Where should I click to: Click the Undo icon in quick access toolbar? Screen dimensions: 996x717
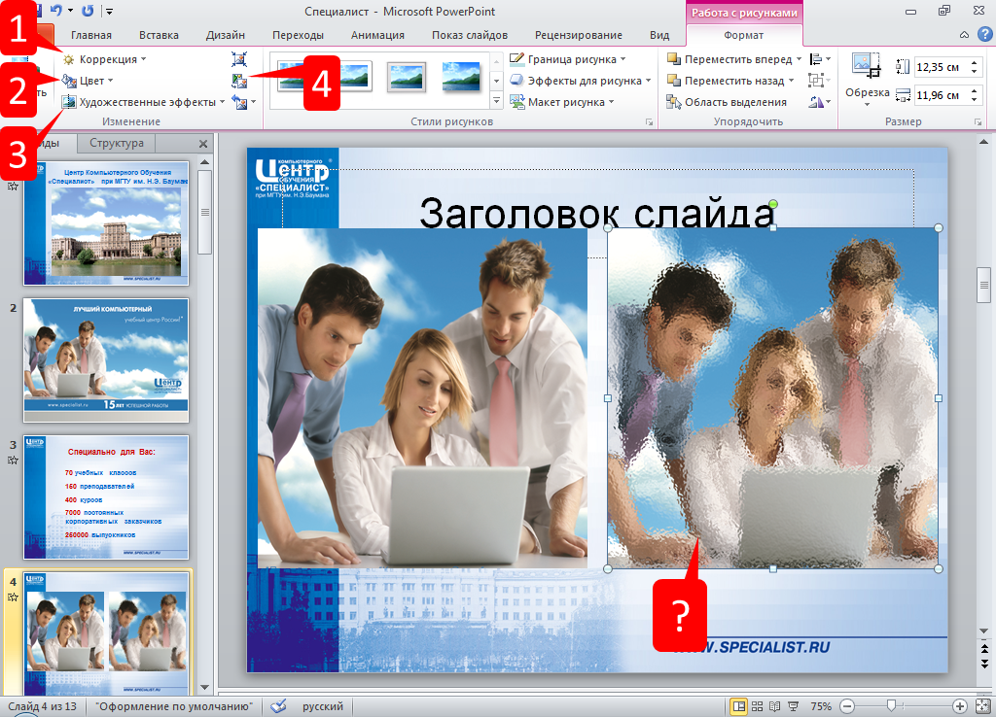57,11
